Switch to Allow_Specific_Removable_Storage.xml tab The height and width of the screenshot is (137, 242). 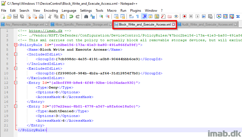tap(81, 25)
